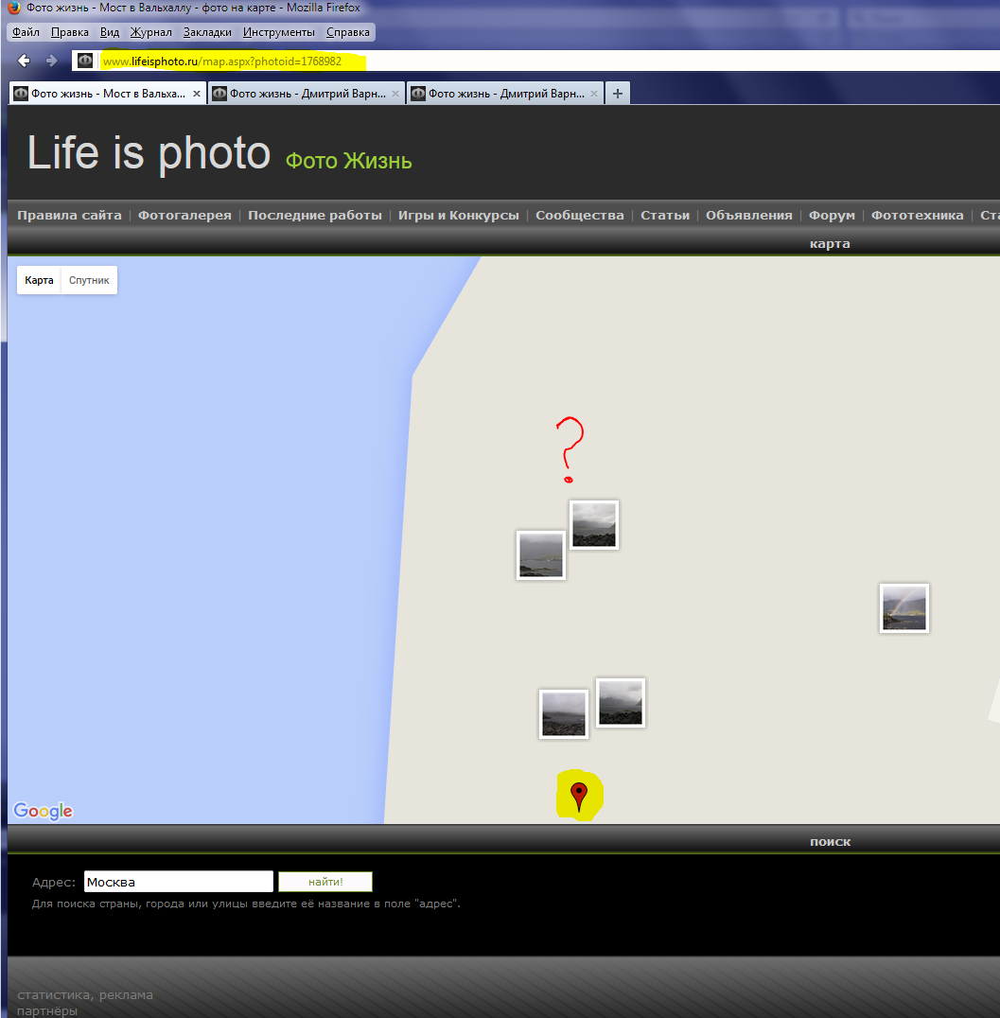Click the Life is photo site title
The width and height of the screenshot is (1000, 1018).
tap(149, 153)
